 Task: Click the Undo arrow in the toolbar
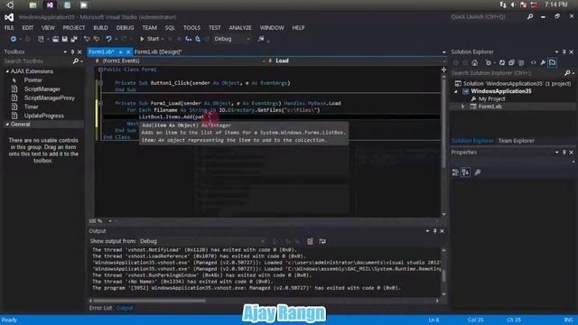coord(108,39)
